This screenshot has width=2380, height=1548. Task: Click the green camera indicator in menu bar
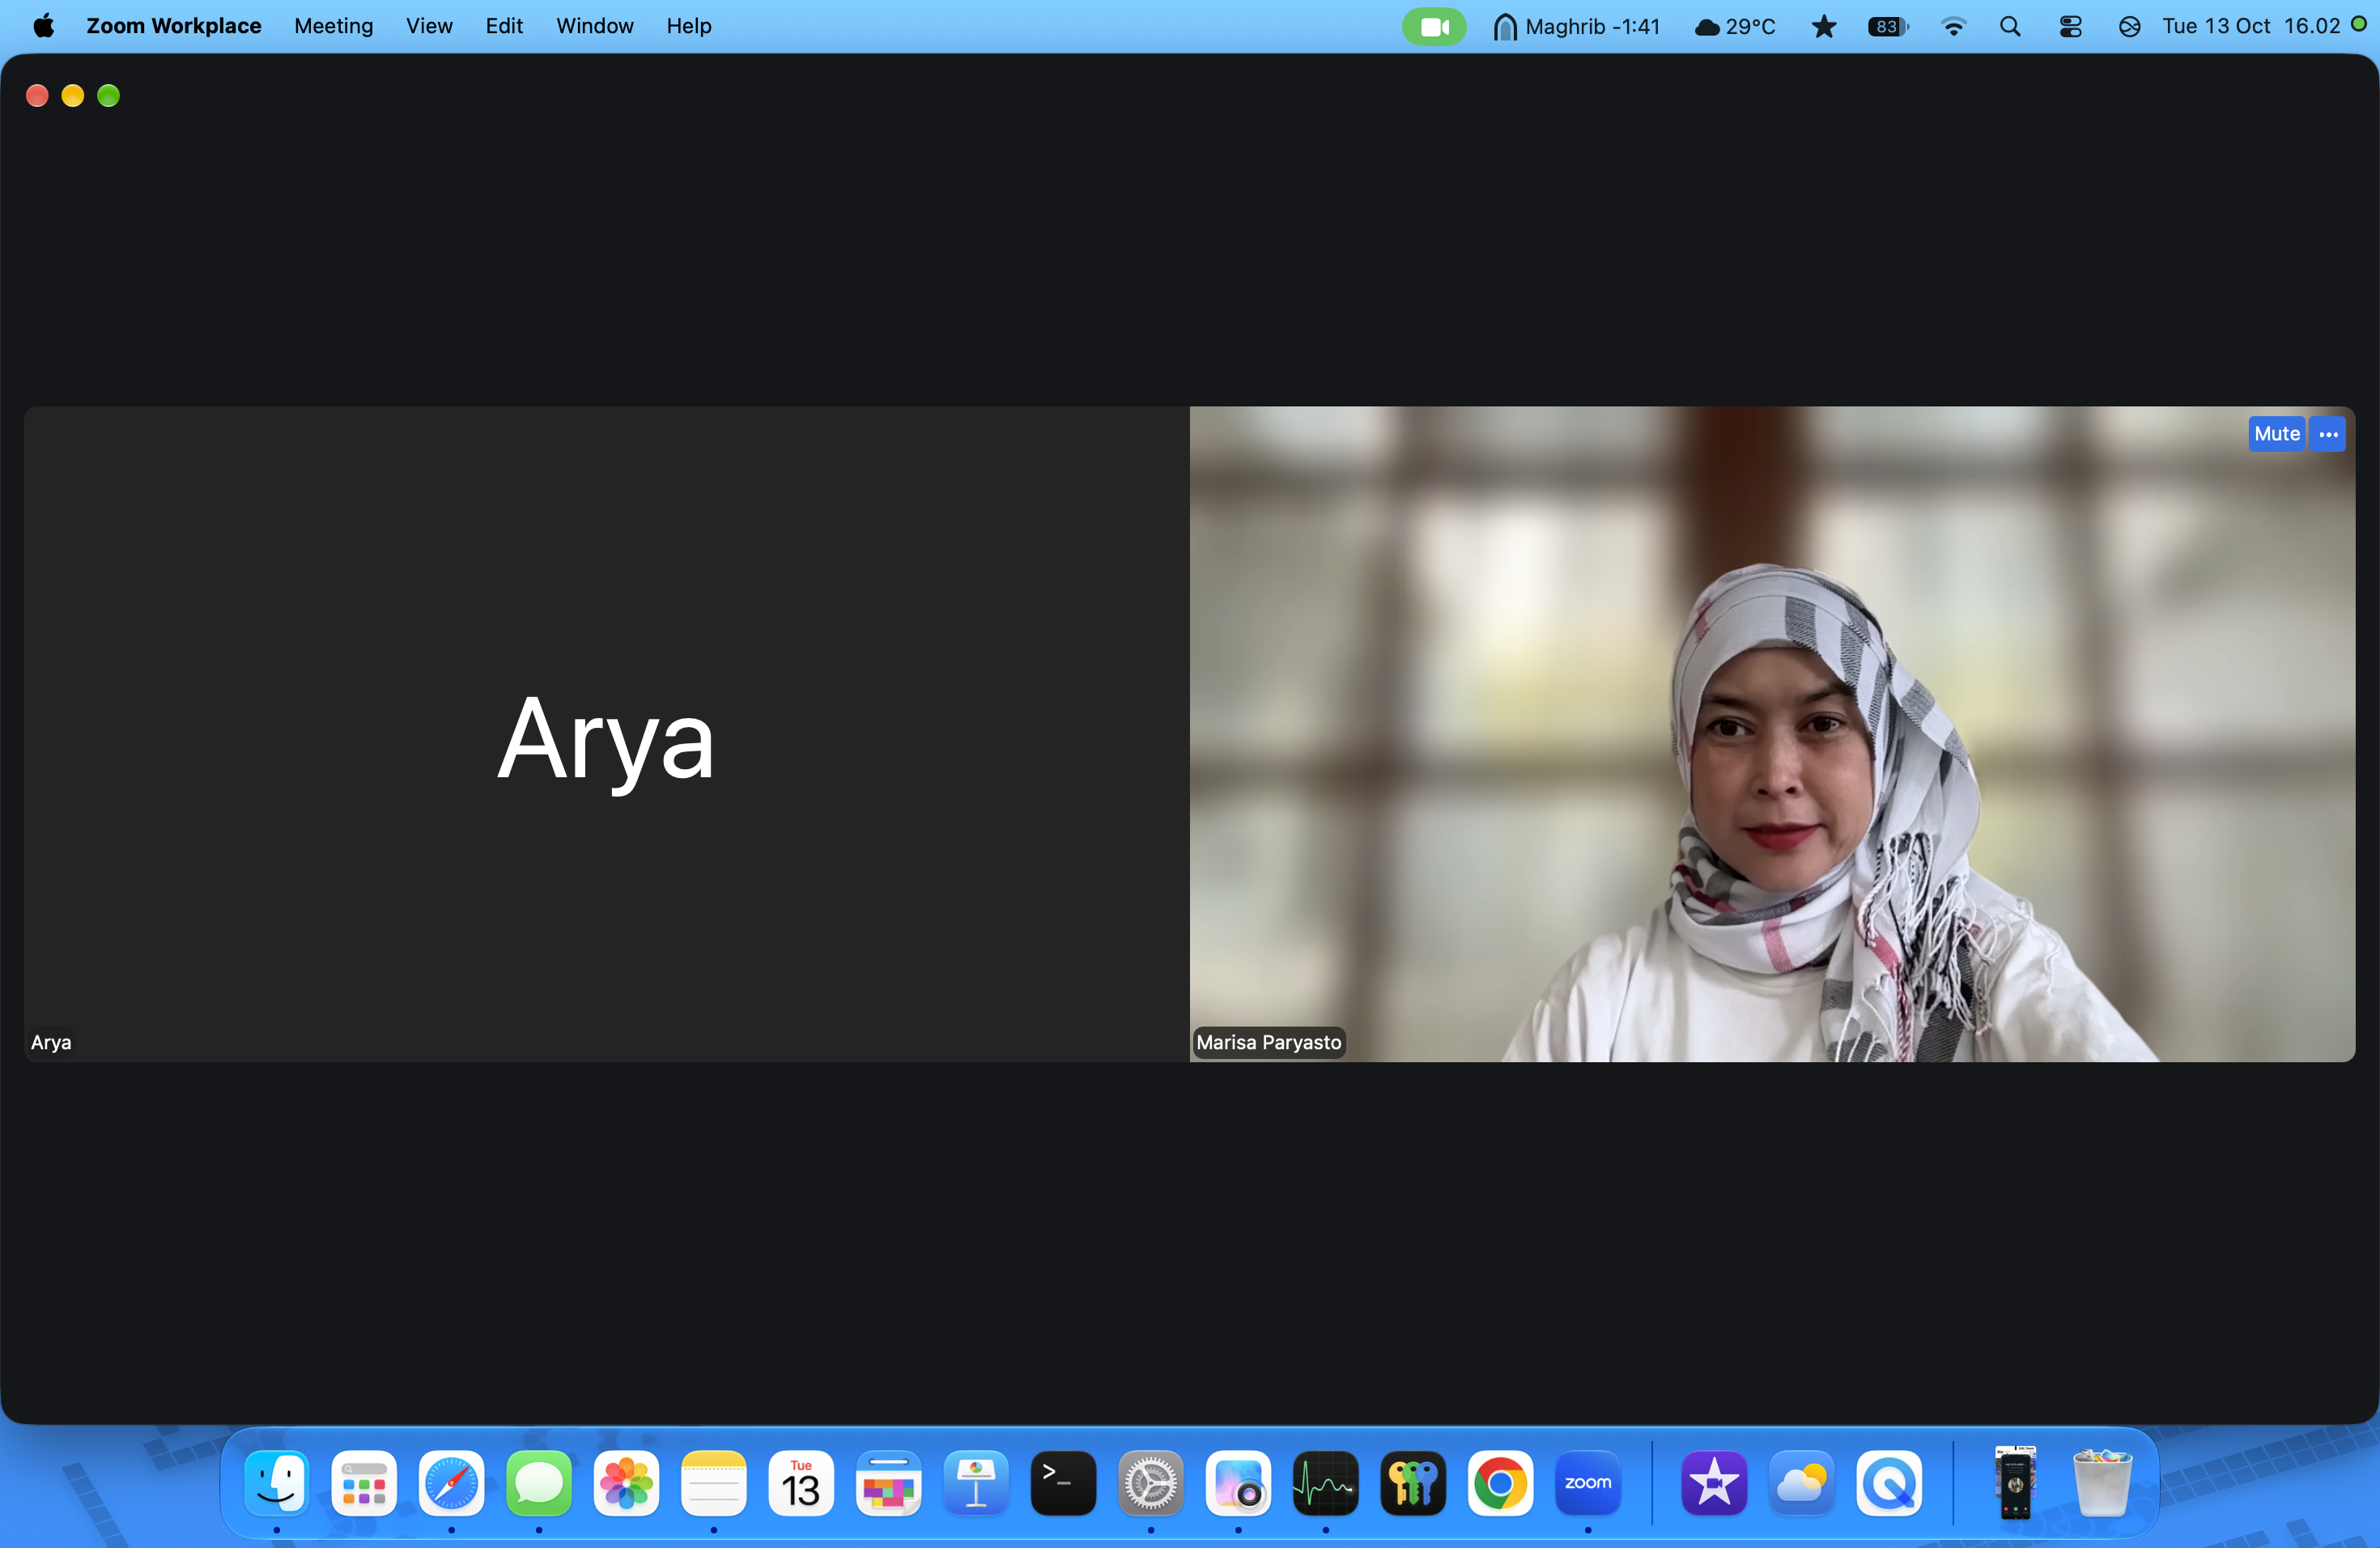tap(1434, 26)
